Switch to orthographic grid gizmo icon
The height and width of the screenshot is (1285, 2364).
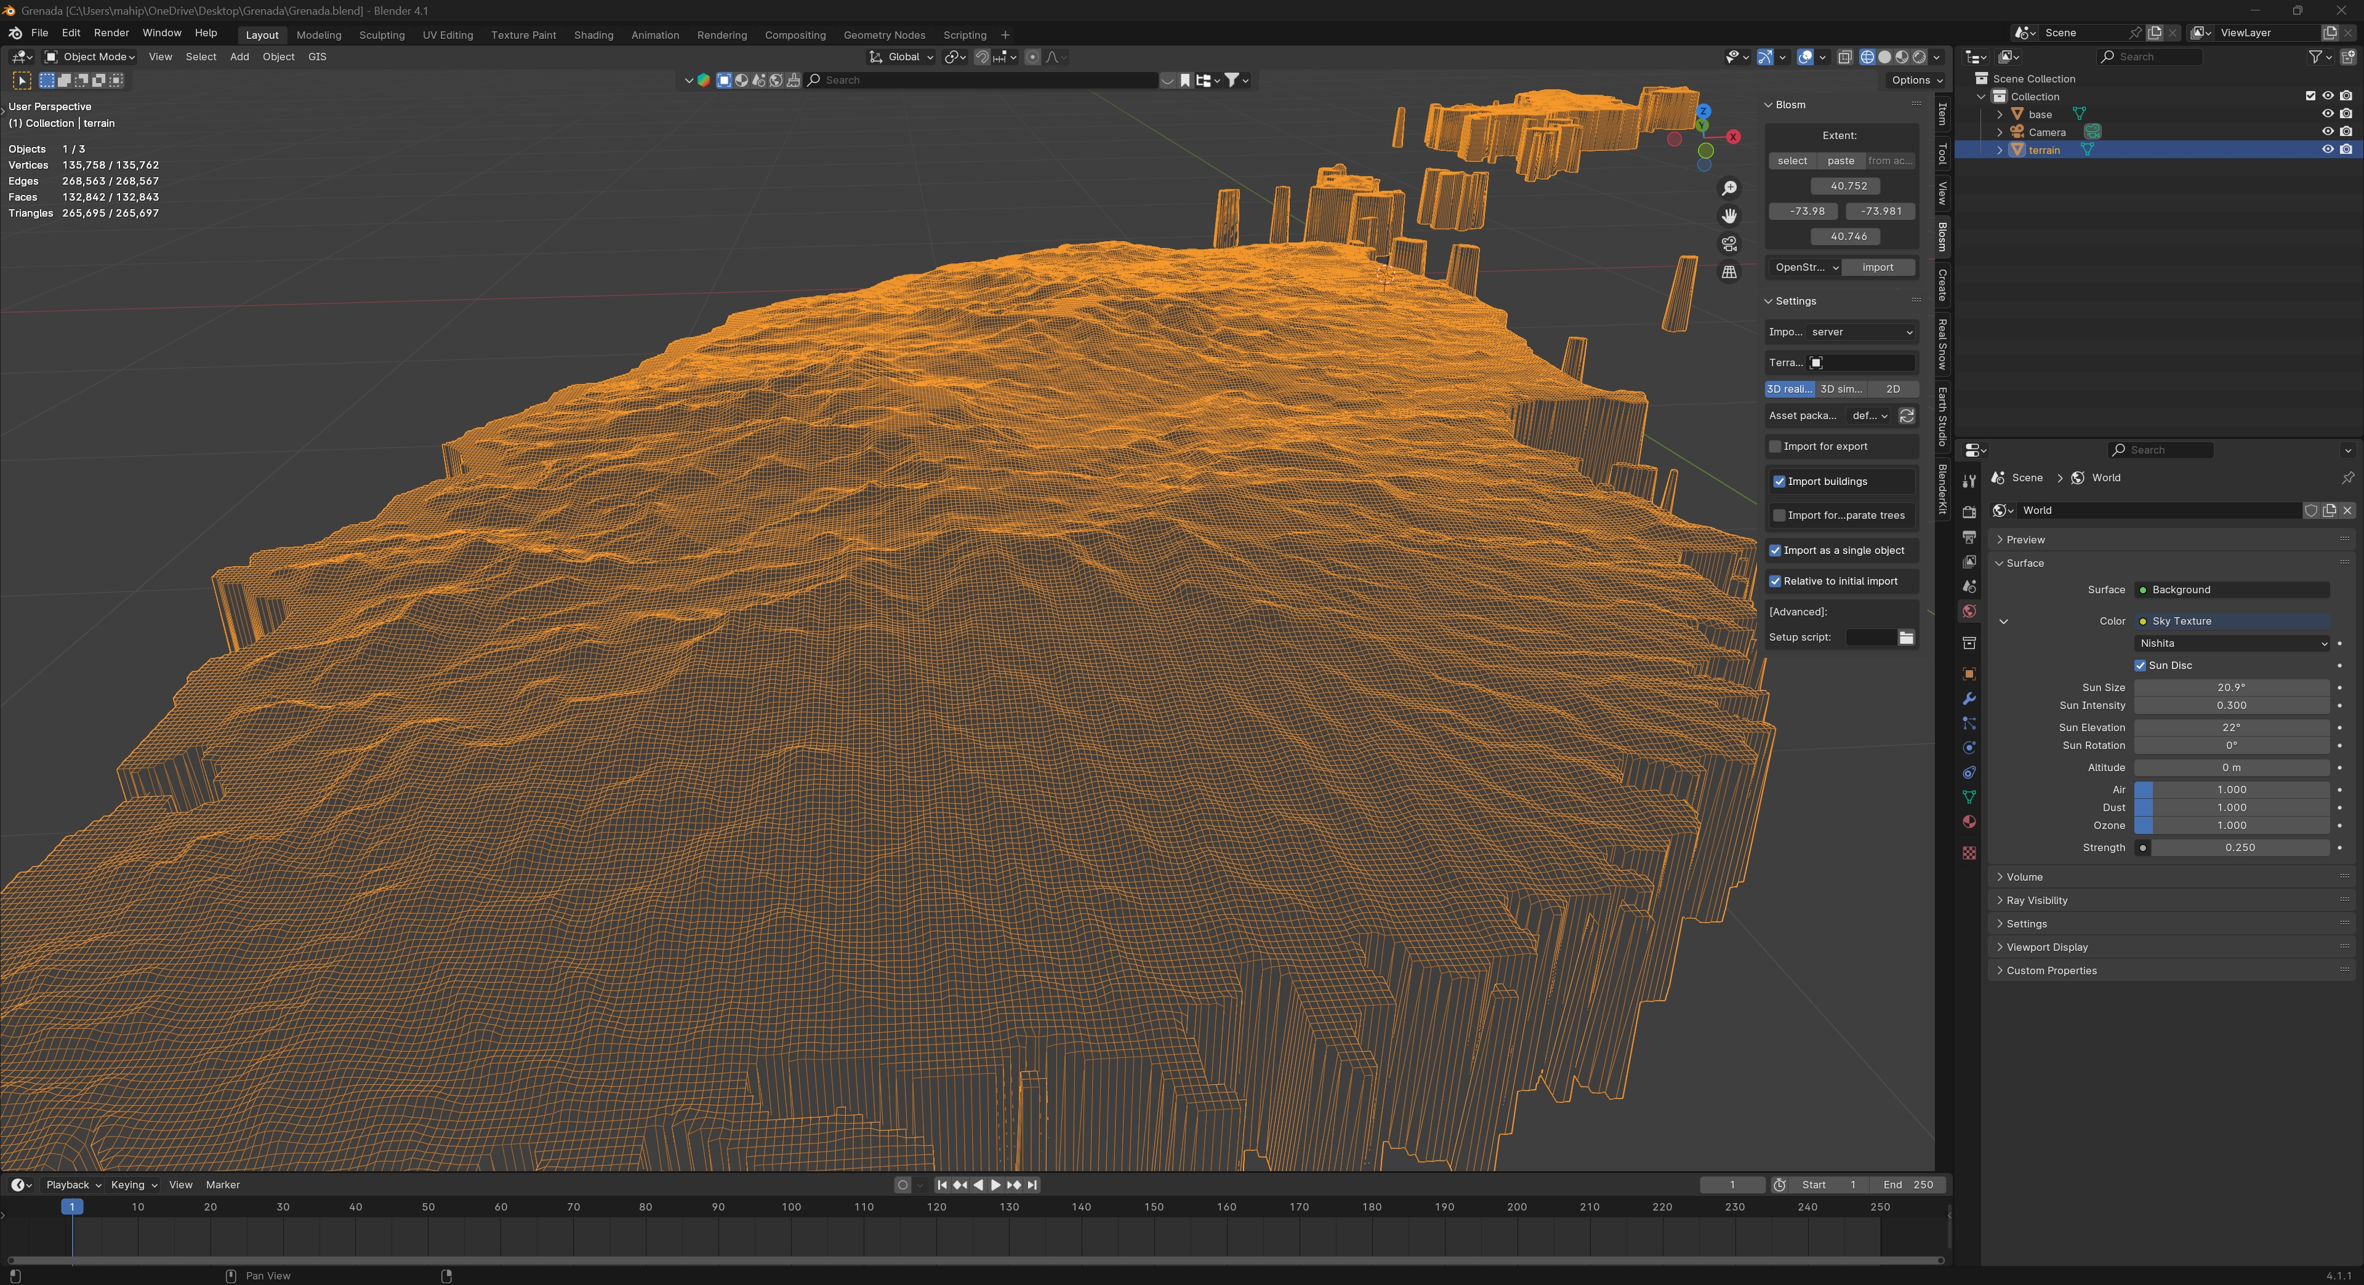click(x=1729, y=273)
